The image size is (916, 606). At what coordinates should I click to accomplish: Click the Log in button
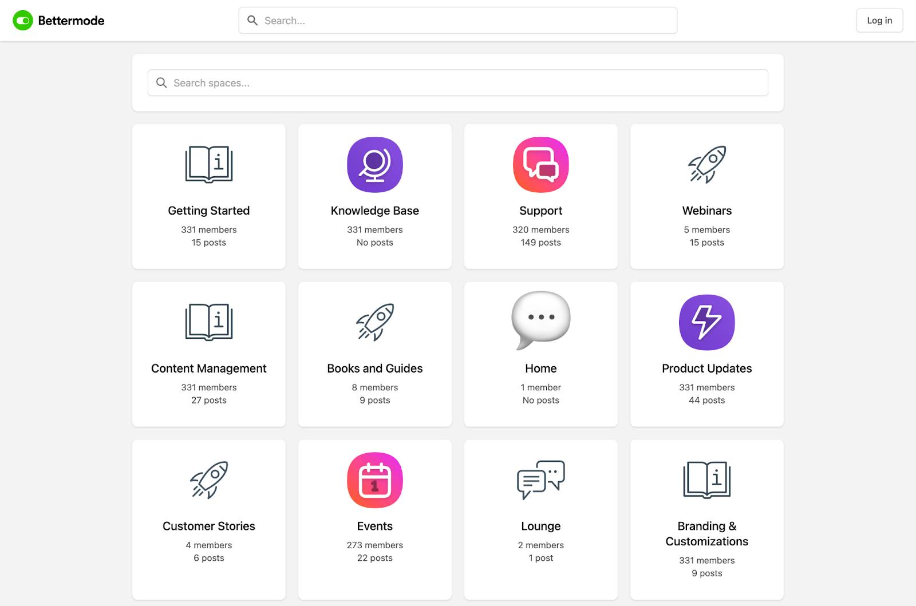(879, 21)
